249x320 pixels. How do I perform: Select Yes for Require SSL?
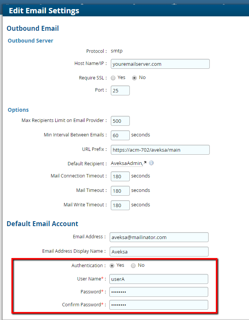[113, 78]
